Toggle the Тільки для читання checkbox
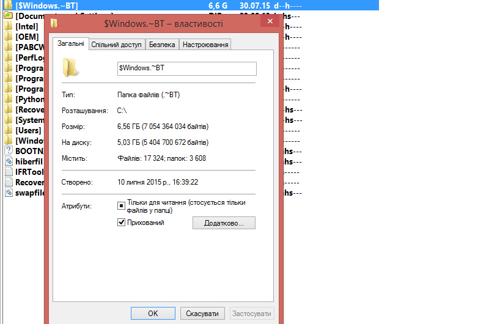489x324 pixels. point(121,206)
